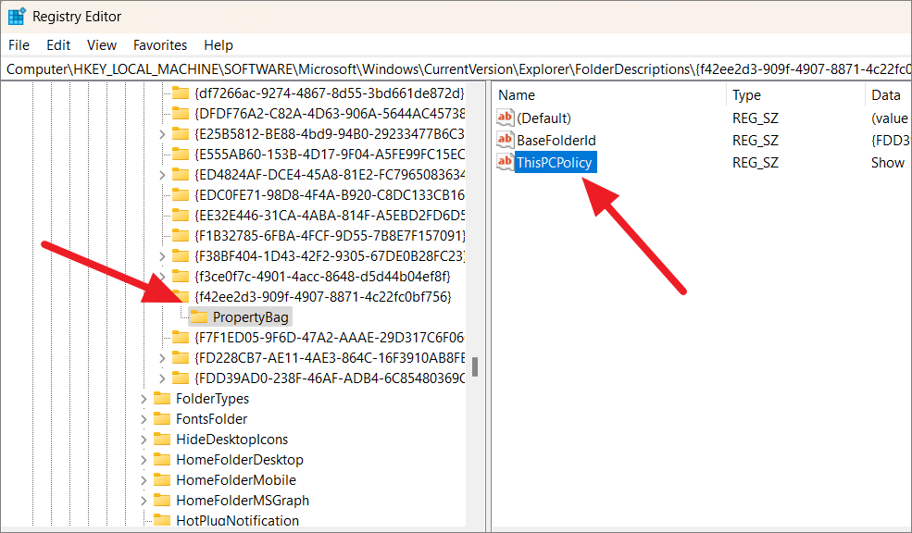
Task: Click the FontsFolder folder icon
Action: (162, 418)
